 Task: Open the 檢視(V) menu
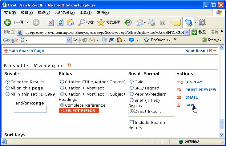[44, 13]
